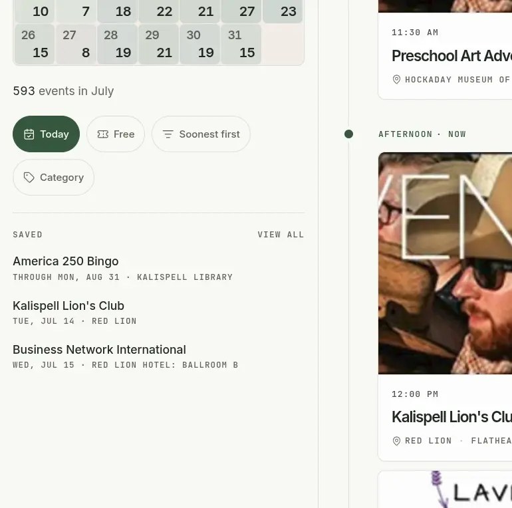Open the Soonest first sort dropdown
This screenshot has height=508, width=512.
[x=201, y=134]
